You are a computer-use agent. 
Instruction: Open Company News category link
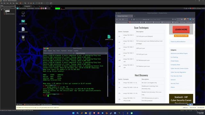(175, 65)
